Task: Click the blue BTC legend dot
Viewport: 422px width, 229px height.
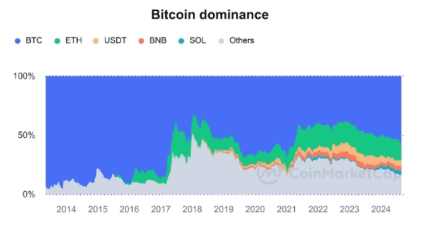Action: tap(17, 41)
